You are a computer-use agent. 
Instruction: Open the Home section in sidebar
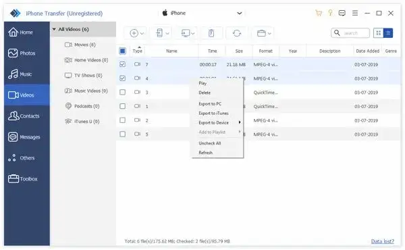pyautogui.click(x=26, y=32)
